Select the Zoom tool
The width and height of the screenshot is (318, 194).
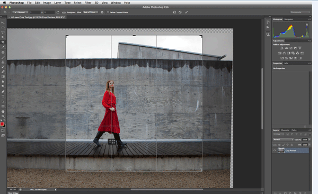[3, 116]
